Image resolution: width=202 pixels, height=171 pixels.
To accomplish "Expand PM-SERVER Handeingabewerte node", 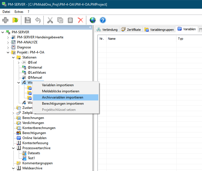I will coord(8,38).
